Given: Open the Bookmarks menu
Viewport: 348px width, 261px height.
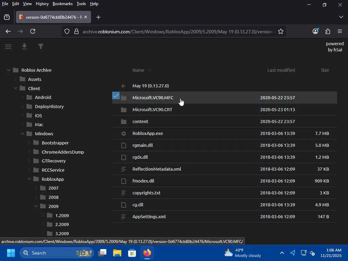Looking at the screenshot, I should tap(63, 4).
